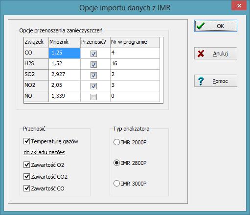250x215 pixels.
Task: Click the 'do składu gazów:' label
Action: [x=45, y=152]
